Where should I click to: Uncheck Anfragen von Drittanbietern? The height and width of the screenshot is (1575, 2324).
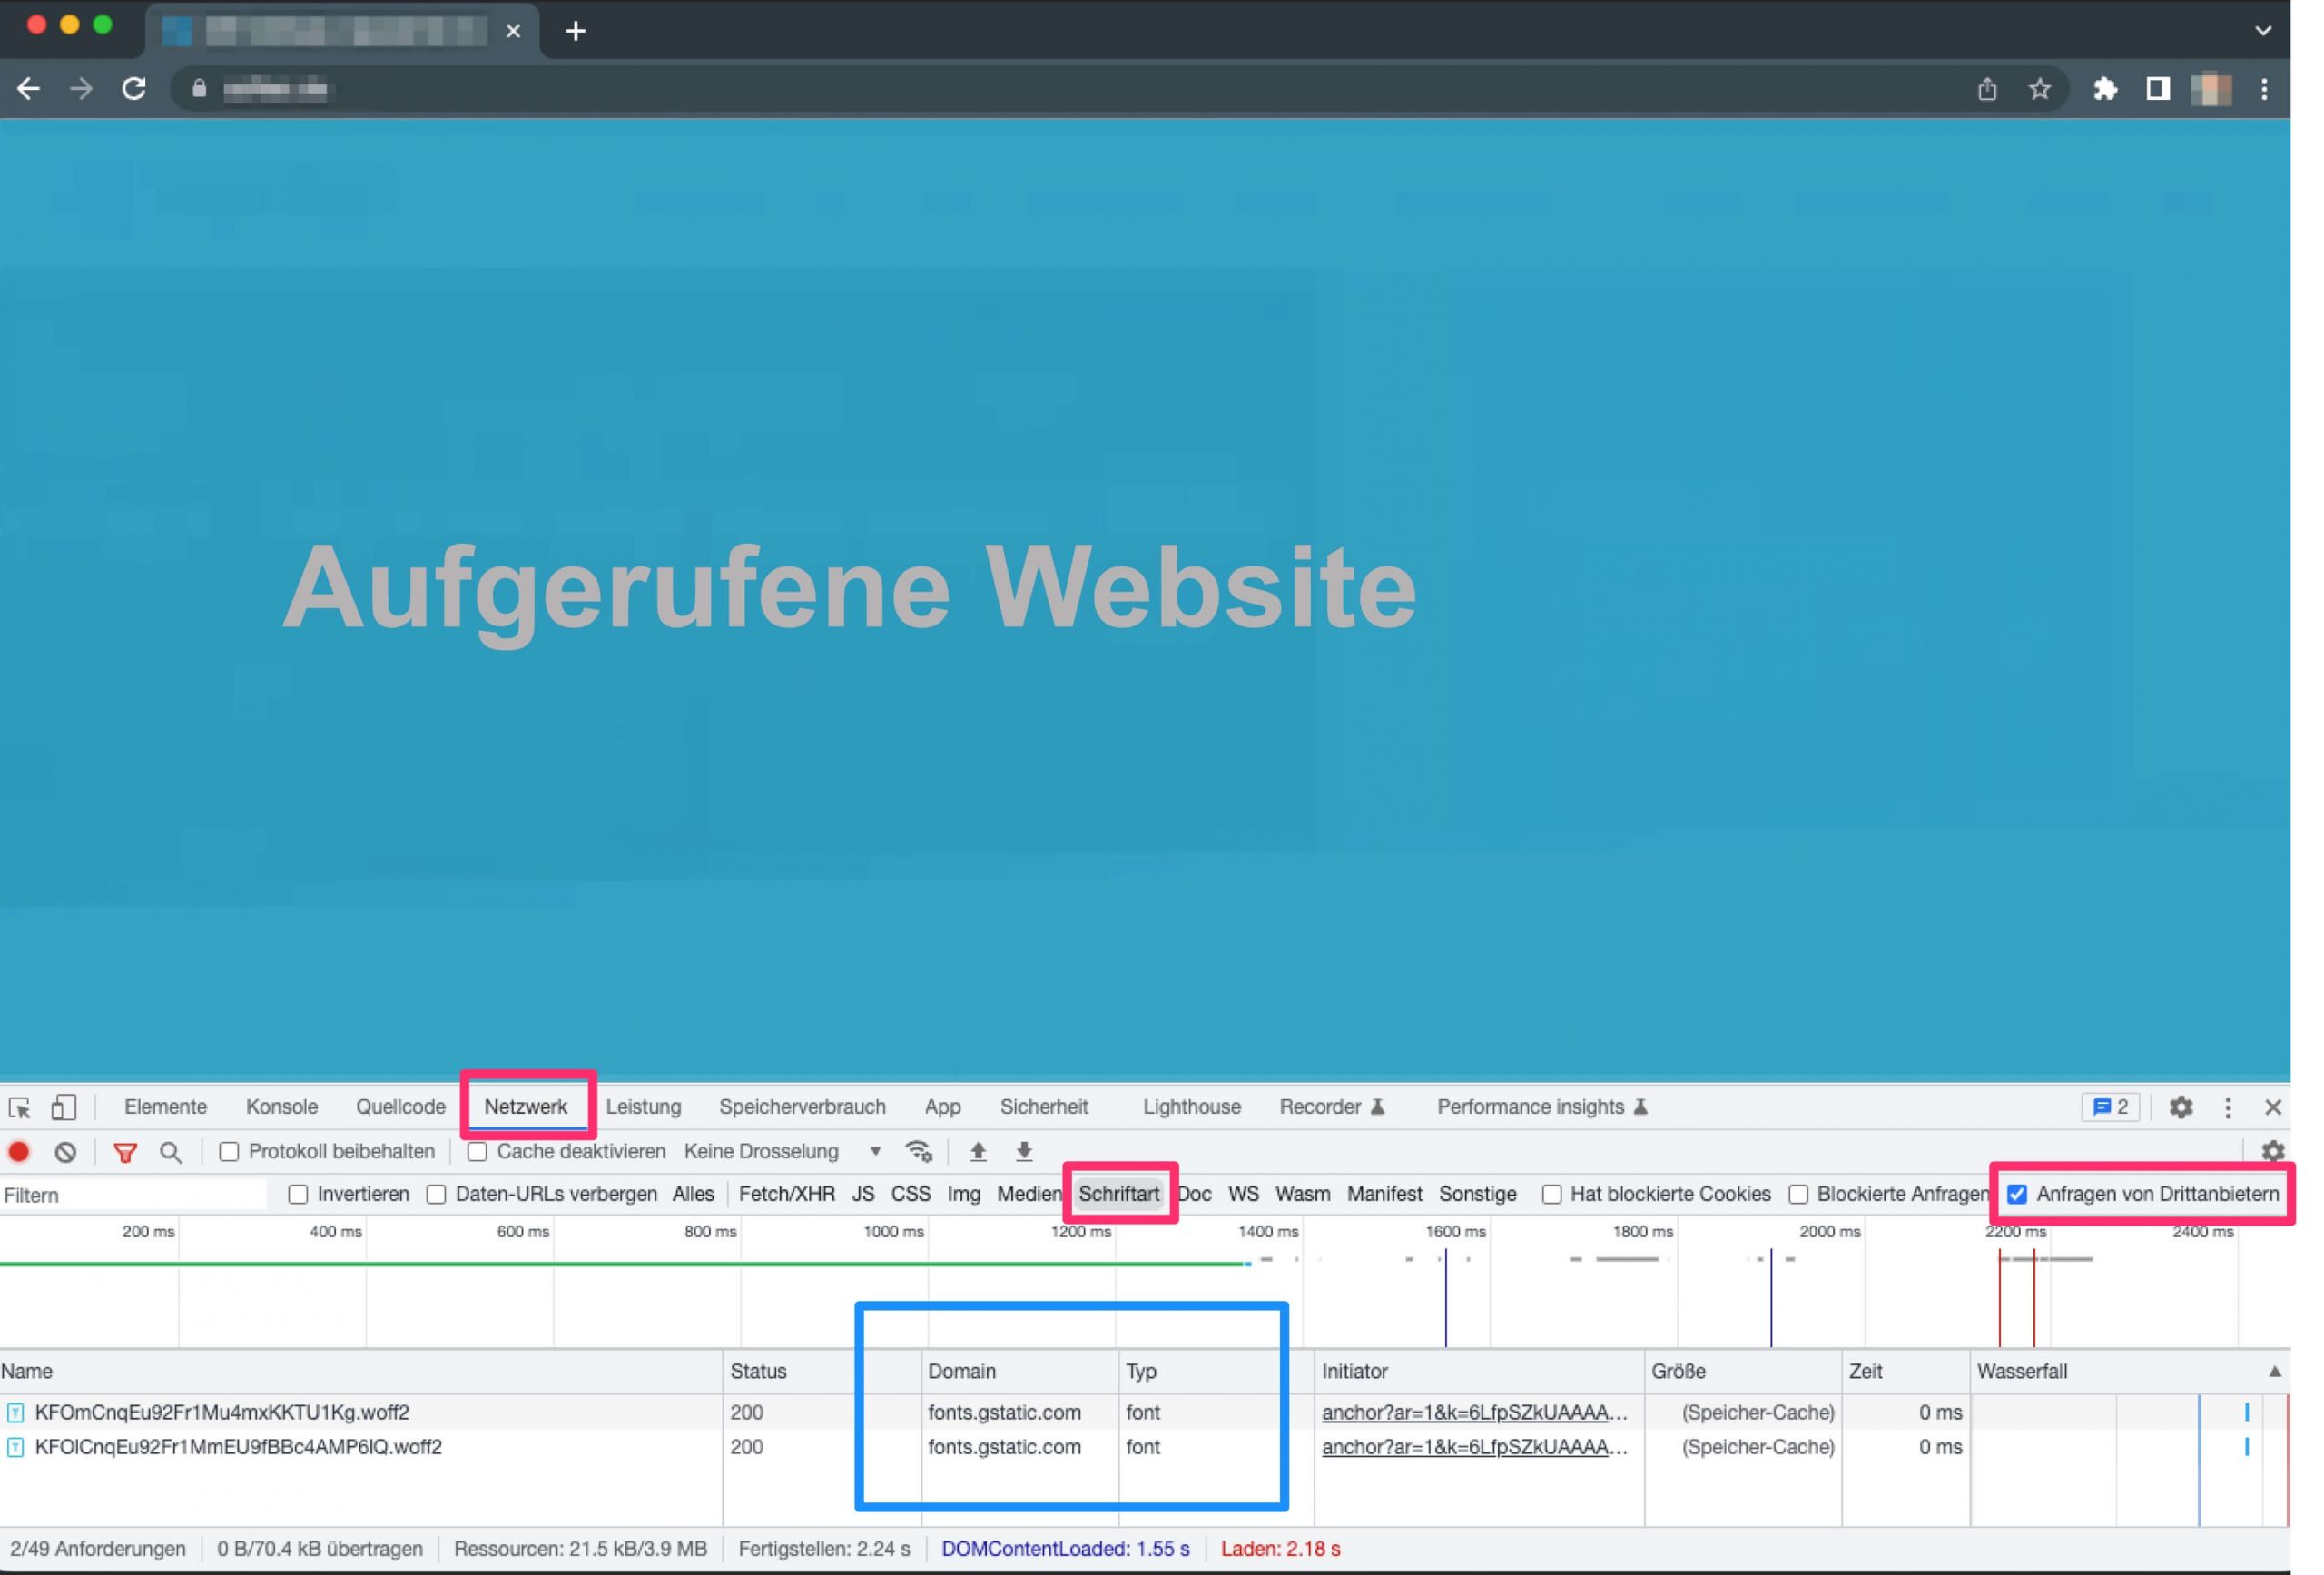point(2017,1194)
